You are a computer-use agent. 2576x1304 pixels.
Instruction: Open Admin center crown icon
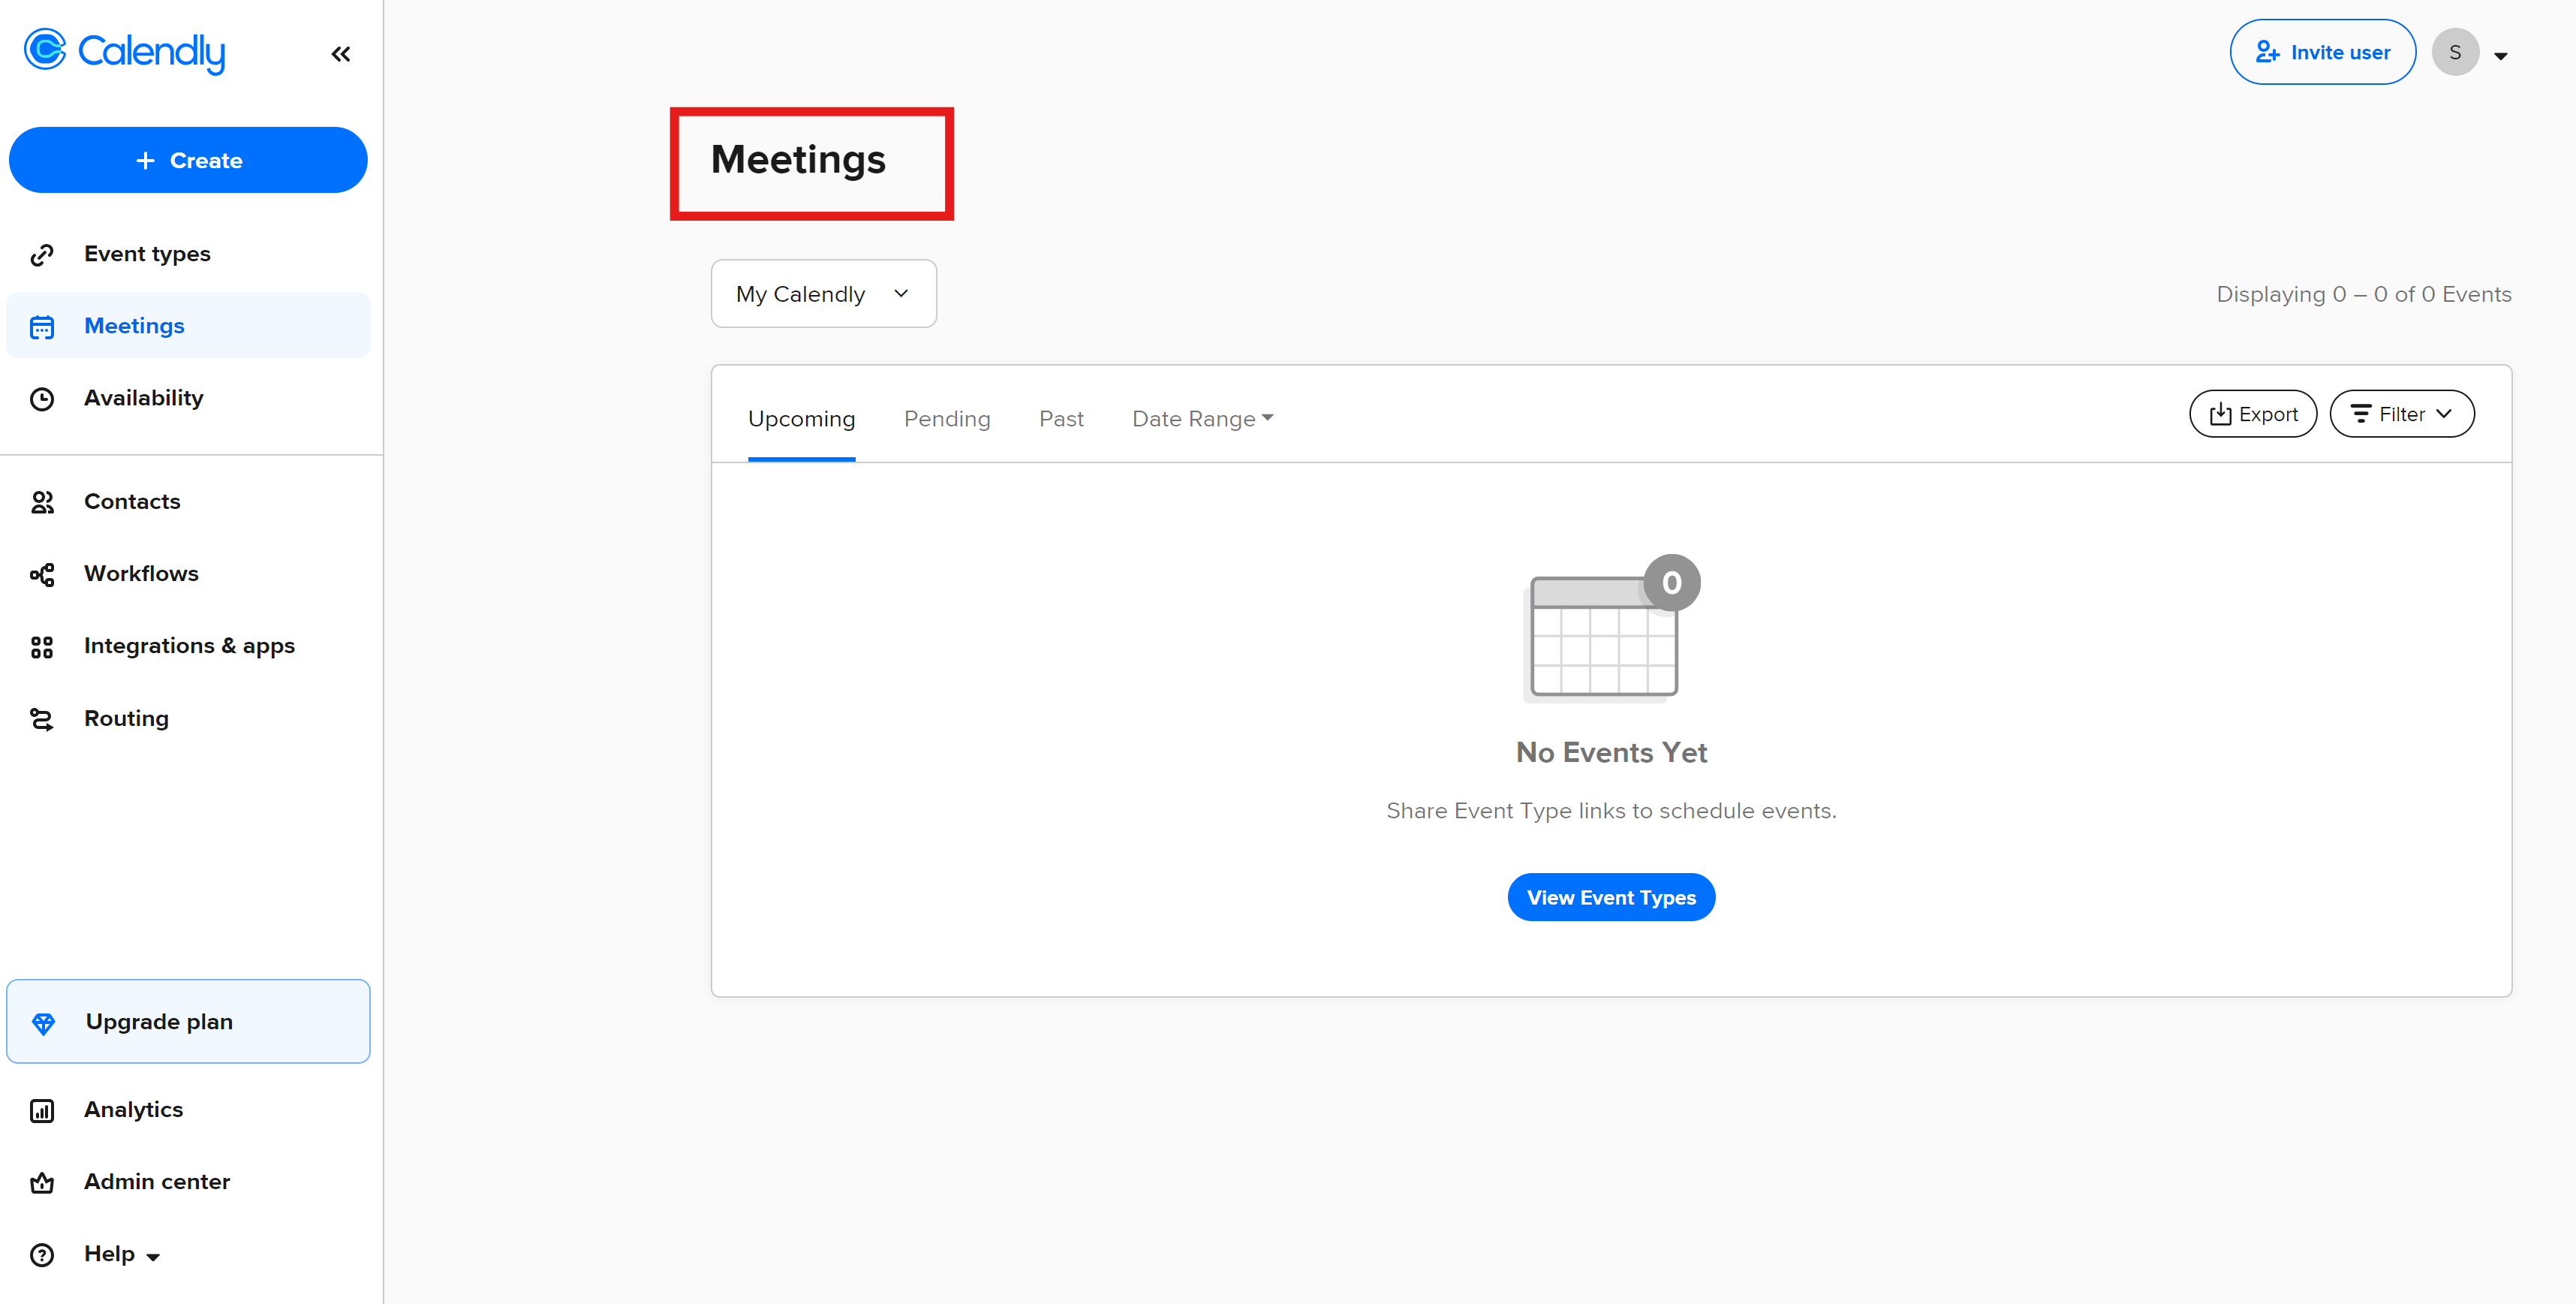(42, 1183)
